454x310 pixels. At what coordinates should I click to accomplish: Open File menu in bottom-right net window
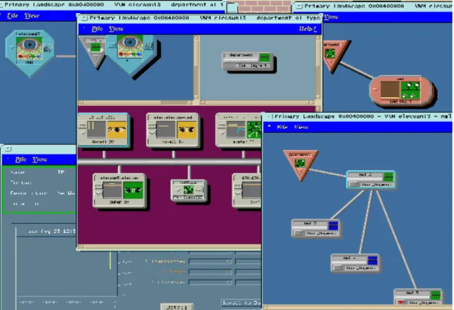pyautogui.click(x=282, y=127)
